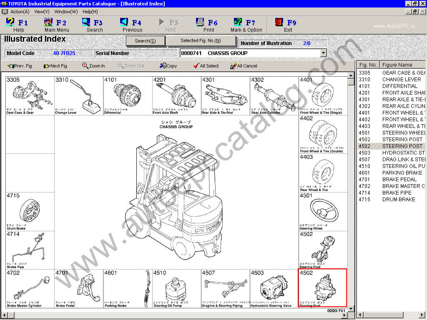
Task: Select the 4701 Brake Pedal thumbnail
Action: pos(79,289)
